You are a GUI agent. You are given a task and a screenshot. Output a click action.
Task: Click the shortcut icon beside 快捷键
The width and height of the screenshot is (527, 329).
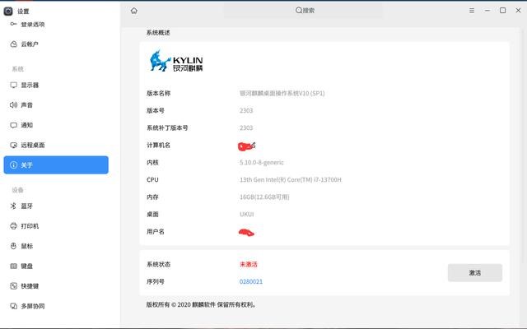pyautogui.click(x=13, y=286)
